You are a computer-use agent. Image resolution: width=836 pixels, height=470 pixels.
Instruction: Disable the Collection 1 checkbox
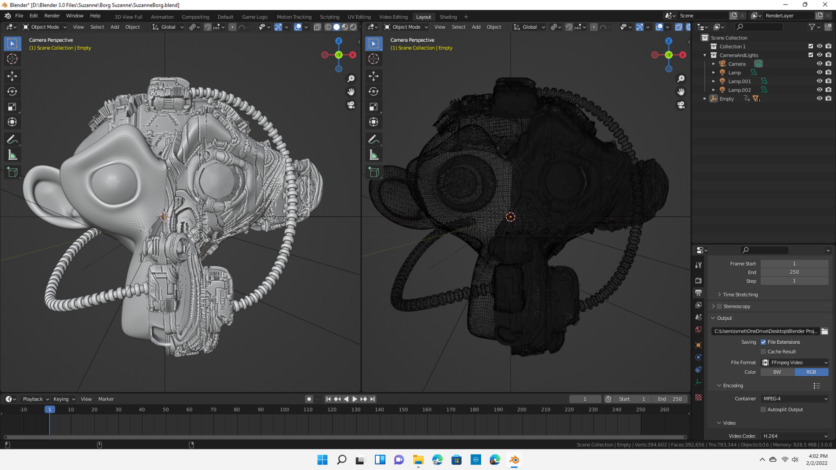tap(810, 46)
